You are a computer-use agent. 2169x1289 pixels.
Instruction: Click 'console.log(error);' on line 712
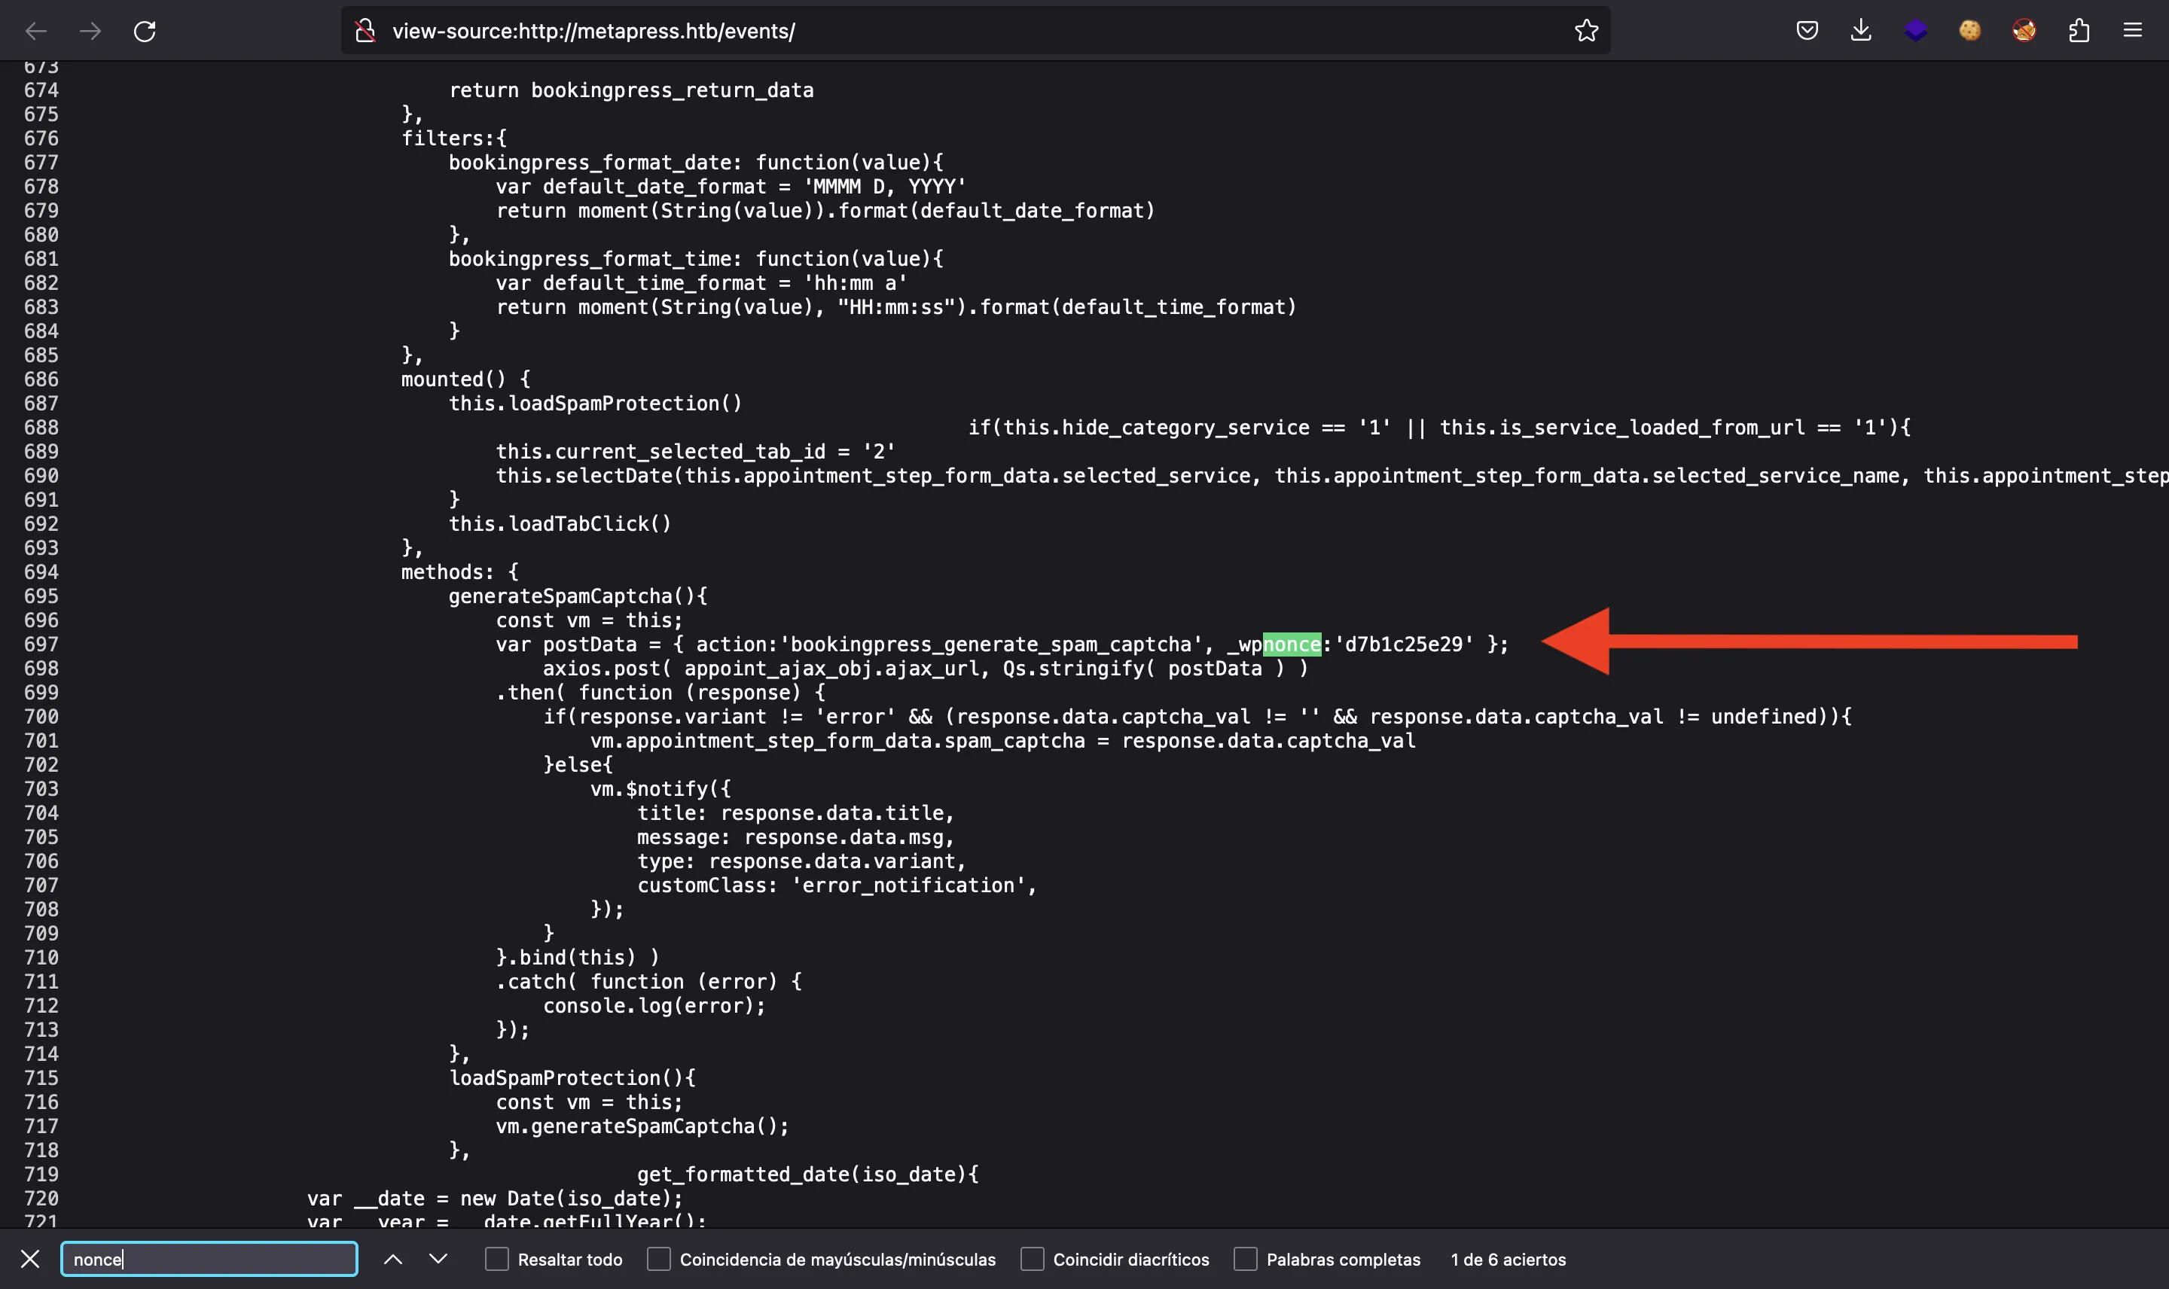[655, 1005]
